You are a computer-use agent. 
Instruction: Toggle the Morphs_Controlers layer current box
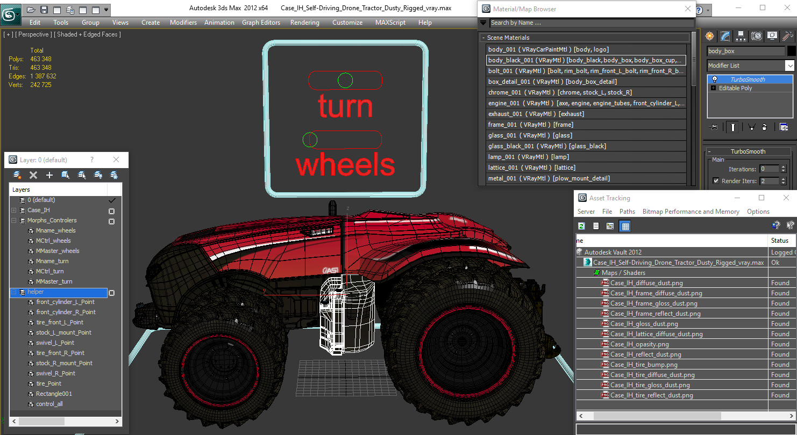pos(112,221)
